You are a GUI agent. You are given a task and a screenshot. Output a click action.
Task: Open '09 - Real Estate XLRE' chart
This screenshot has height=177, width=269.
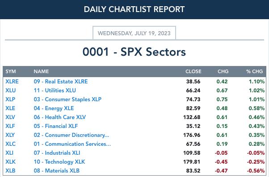pyautogui.click(x=61, y=82)
